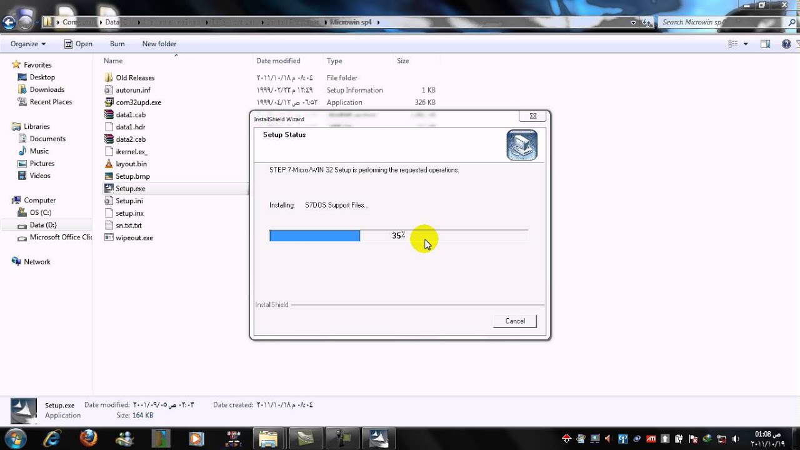Screen dimensions: 800x450
Task: Click the ATI tray icon
Action: 651,438
